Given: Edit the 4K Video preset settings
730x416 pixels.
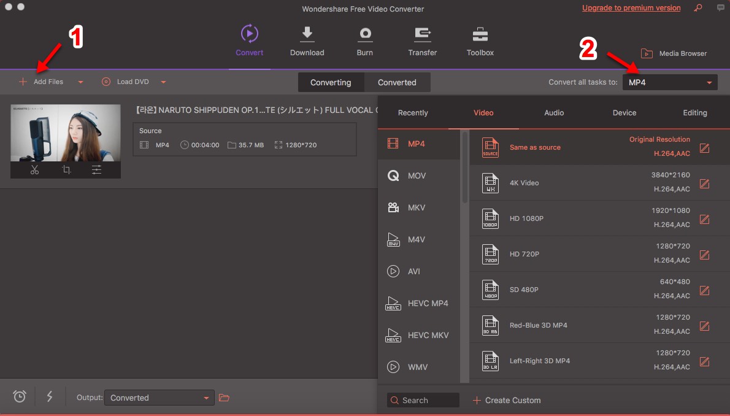Looking at the screenshot, I should point(704,183).
